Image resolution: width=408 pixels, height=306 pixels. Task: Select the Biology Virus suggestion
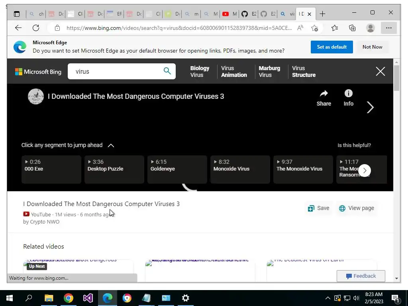tap(200, 72)
